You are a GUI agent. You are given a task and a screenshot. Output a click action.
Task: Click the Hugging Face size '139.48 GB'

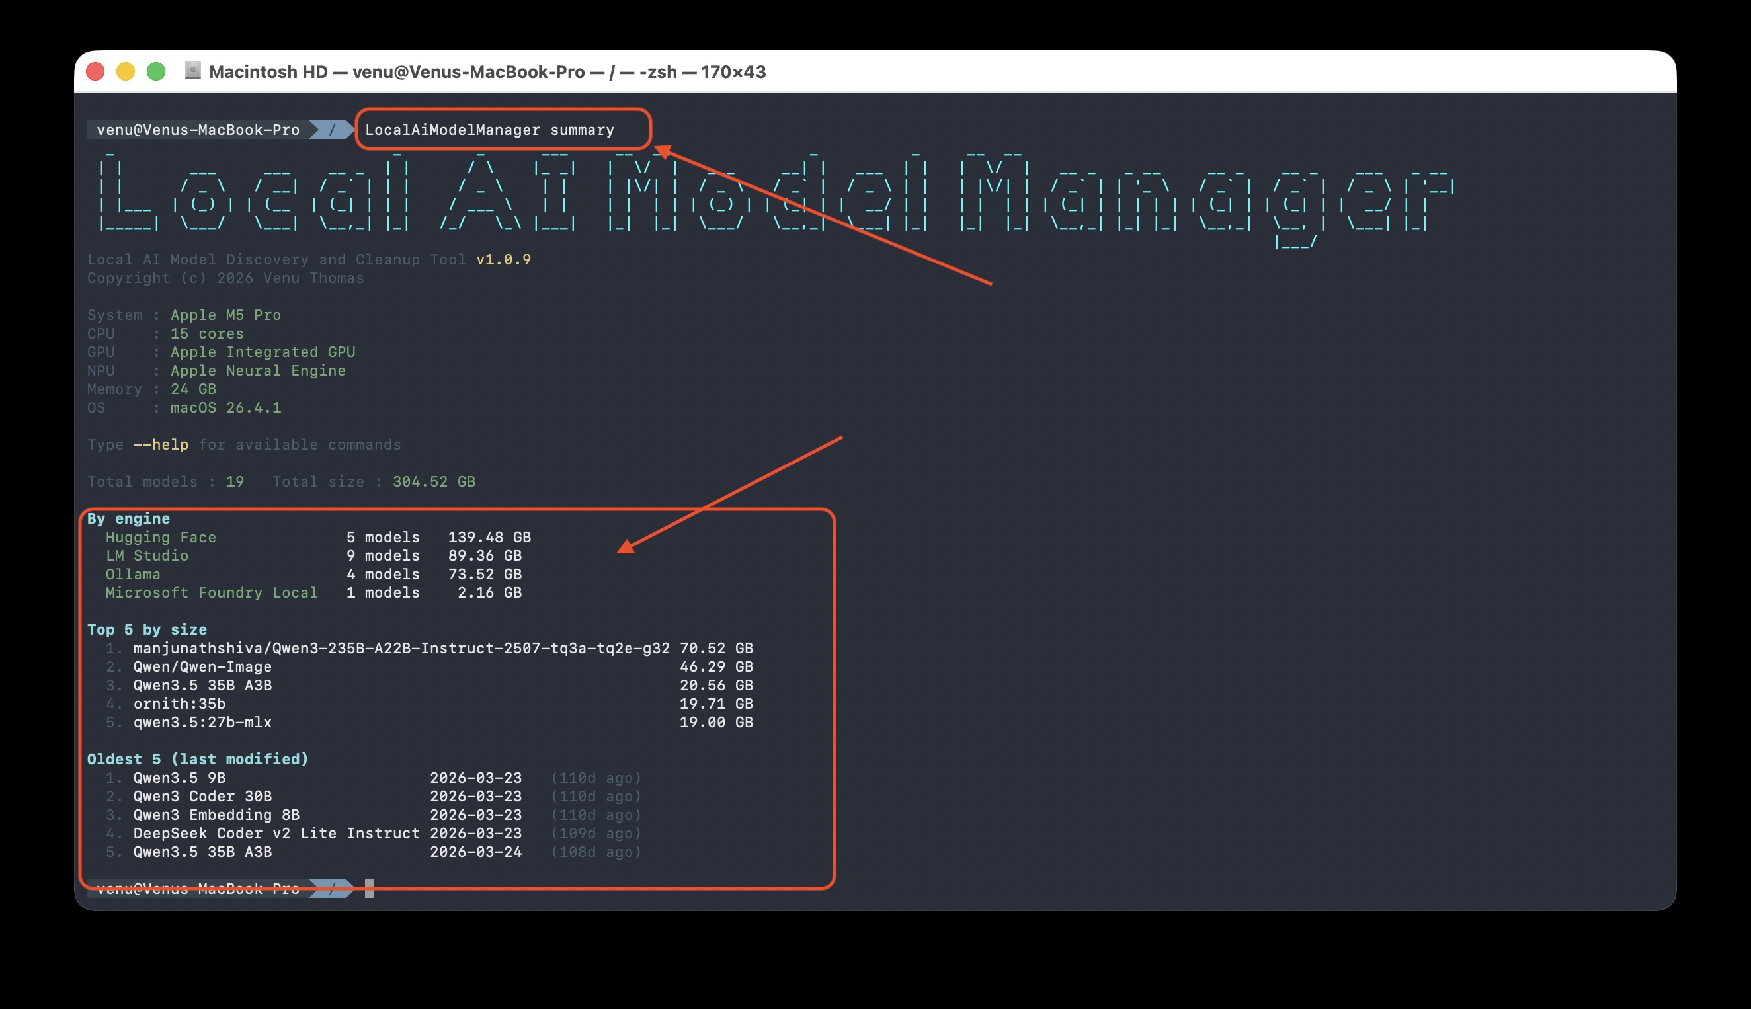pyautogui.click(x=490, y=537)
